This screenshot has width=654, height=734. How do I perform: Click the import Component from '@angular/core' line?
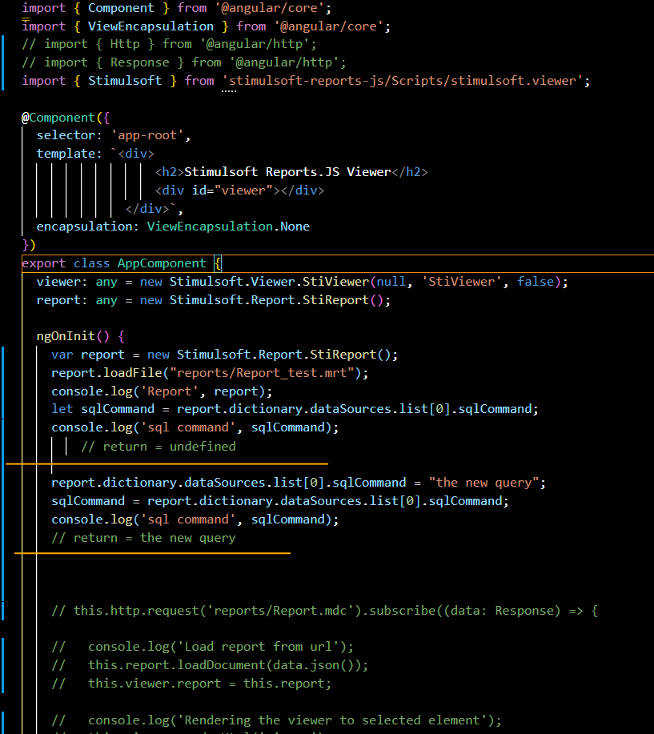pyautogui.click(x=176, y=8)
